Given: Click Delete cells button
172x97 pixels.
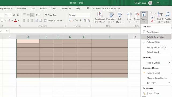Looking at the screenshot, I should coord(137,18).
